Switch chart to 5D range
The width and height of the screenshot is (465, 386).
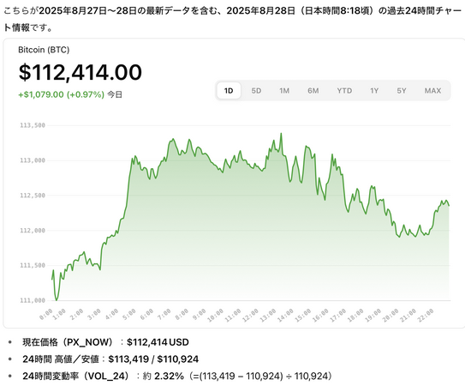point(256,91)
